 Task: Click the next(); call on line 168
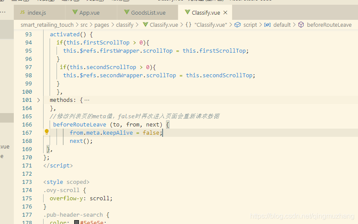point(81,141)
